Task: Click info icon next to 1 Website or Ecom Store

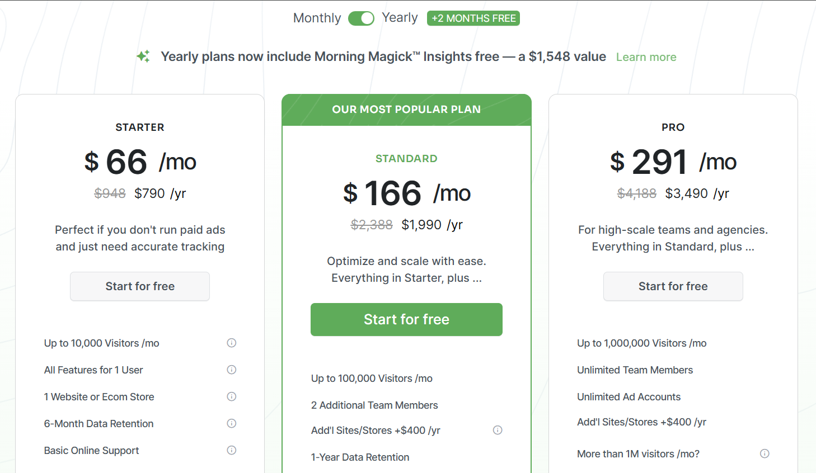Action: [231, 396]
